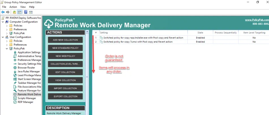Viewport: 269px width, 115px height.
Task: Open Scripts Manager node in tree
Action: [27, 98]
